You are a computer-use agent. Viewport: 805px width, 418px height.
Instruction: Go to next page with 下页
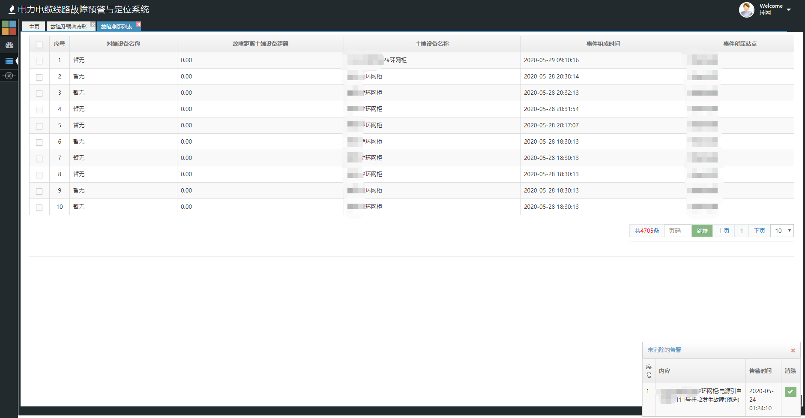click(x=760, y=231)
